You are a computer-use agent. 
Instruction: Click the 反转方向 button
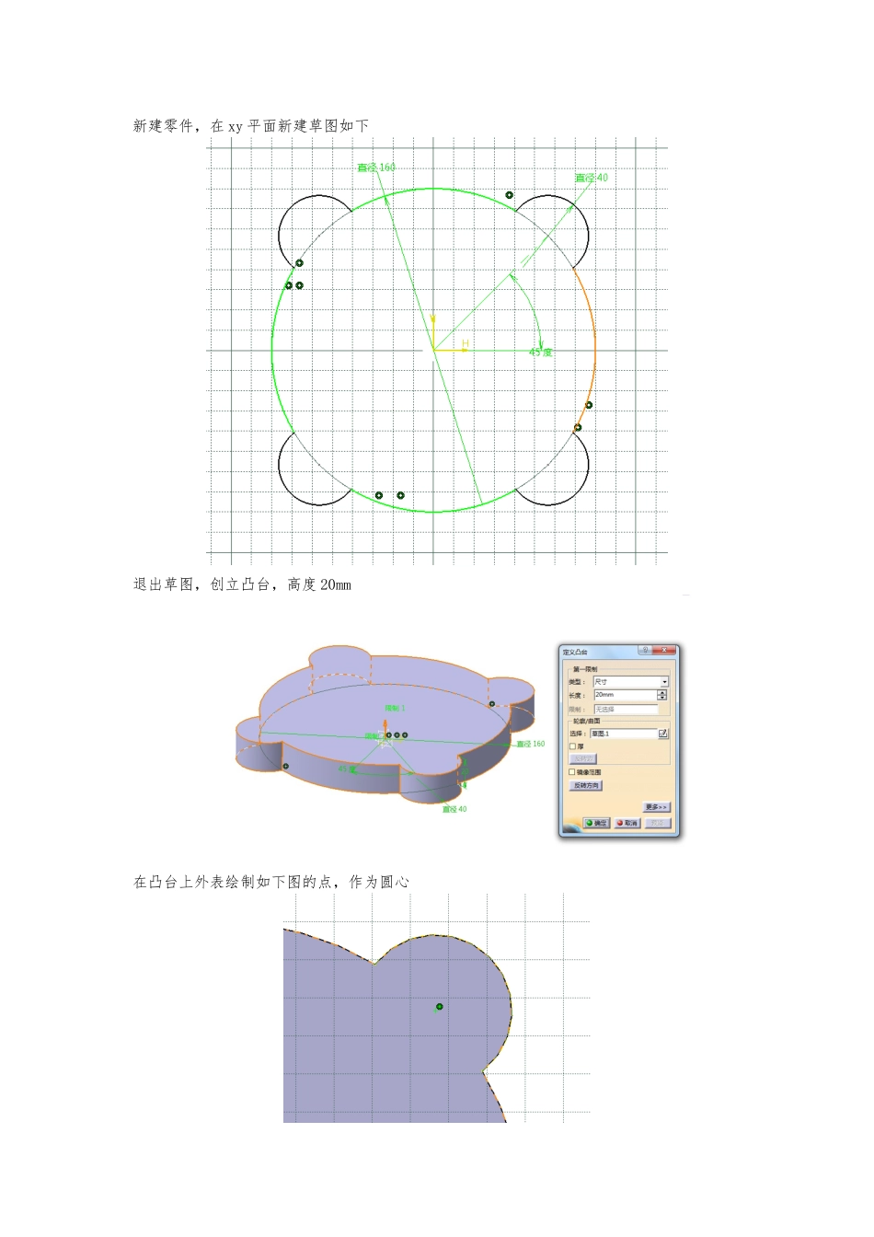586,785
